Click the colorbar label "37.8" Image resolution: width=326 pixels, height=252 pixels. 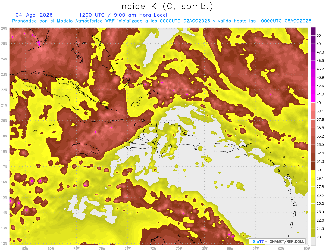(320, 119)
